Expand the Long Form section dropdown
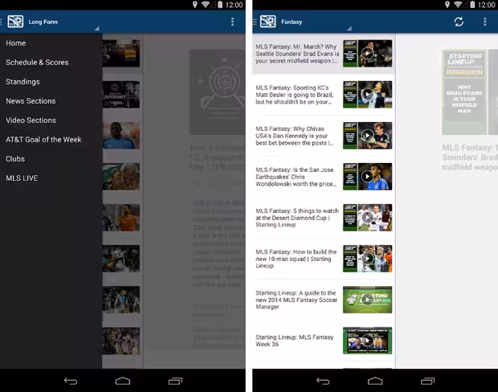This screenshot has height=392, width=498. 97,29
